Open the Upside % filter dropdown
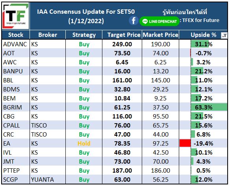The height and width of the screenshot is (186, 230). 224,35
